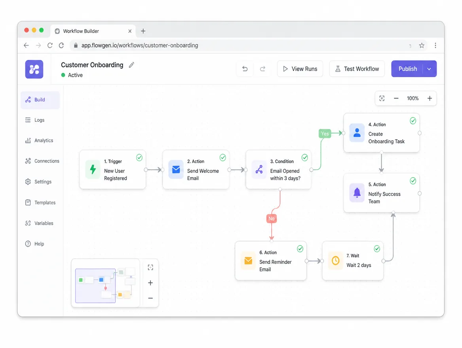
Task: Click the fit-to-screen icon beside the zoom percentage
Action: pyautogui.click(x=382, y=98)
